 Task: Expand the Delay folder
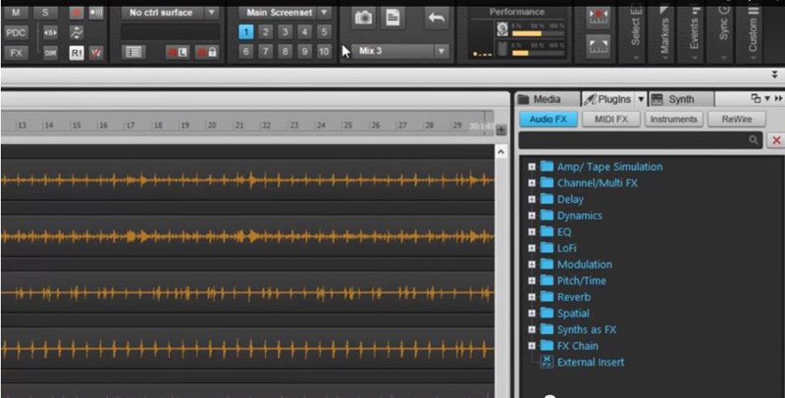pyautogui.click(x=532, y=199)
